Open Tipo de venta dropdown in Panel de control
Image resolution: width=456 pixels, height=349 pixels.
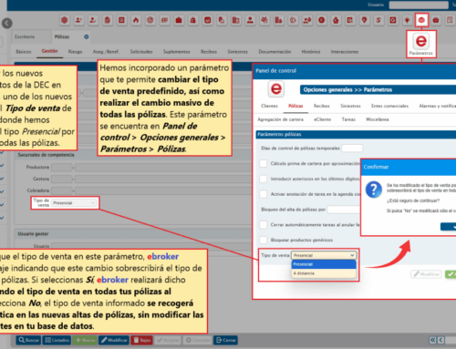click(324, 255)
